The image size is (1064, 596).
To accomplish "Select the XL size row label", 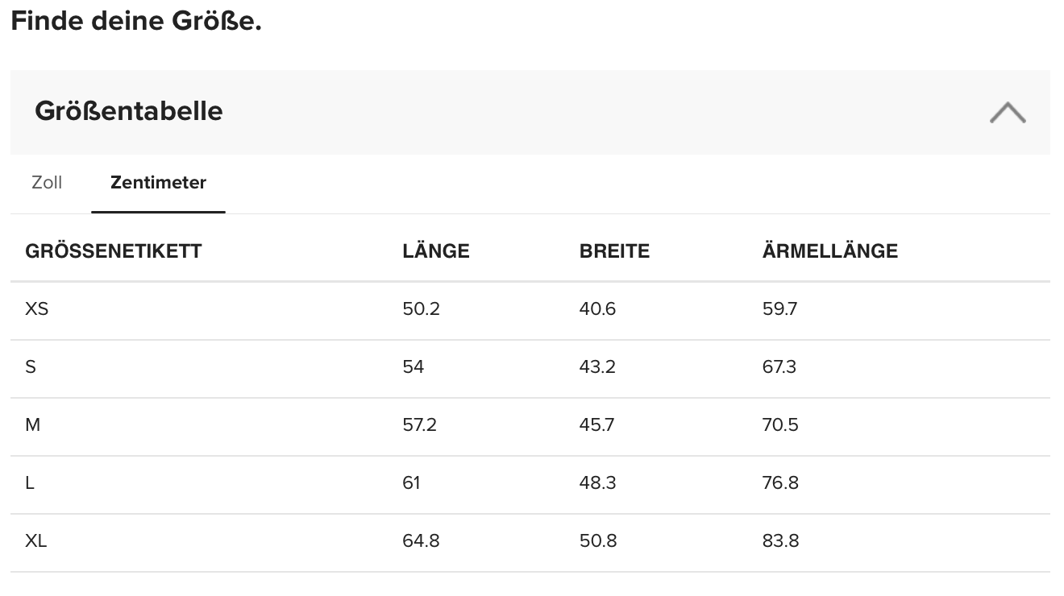I will (x=36, y=541).
